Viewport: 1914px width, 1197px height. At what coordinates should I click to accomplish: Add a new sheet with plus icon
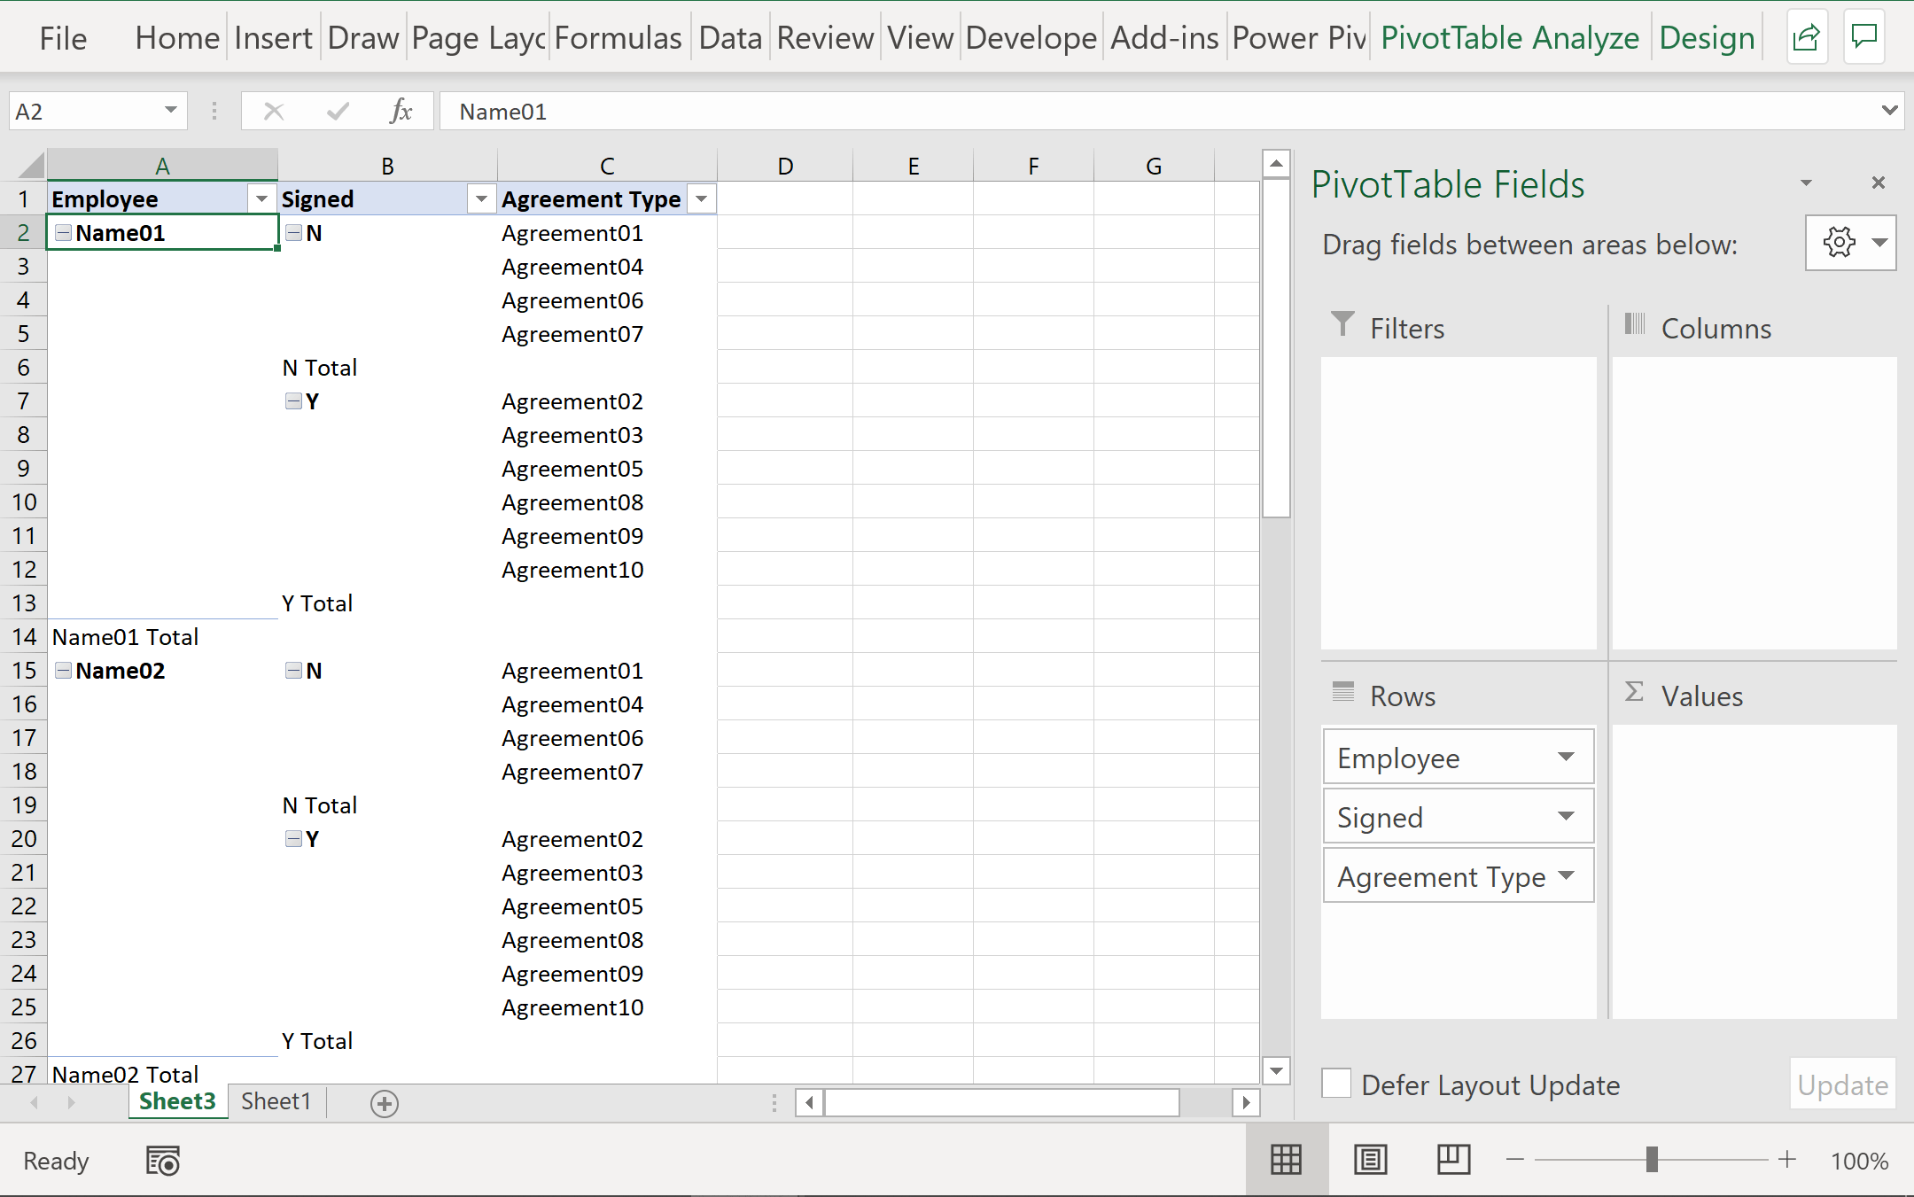(385, 1103)
